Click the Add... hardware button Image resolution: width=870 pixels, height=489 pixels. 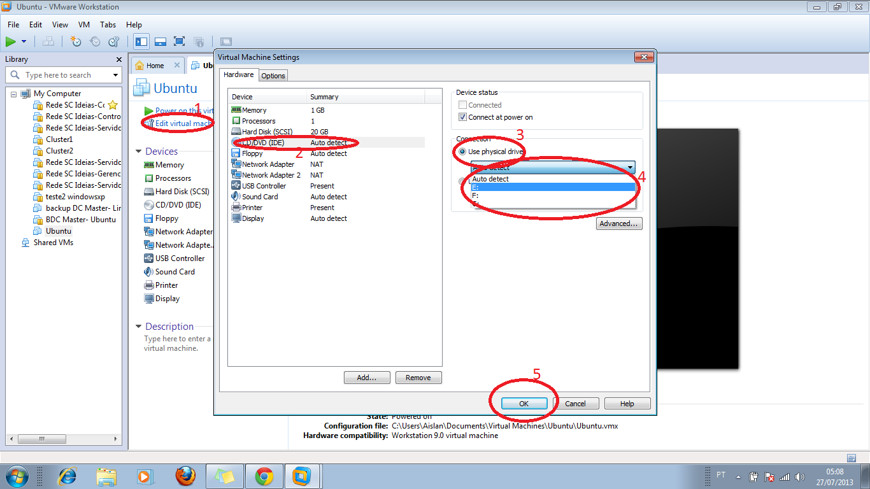pyautogui.click(x=367, y=378)
